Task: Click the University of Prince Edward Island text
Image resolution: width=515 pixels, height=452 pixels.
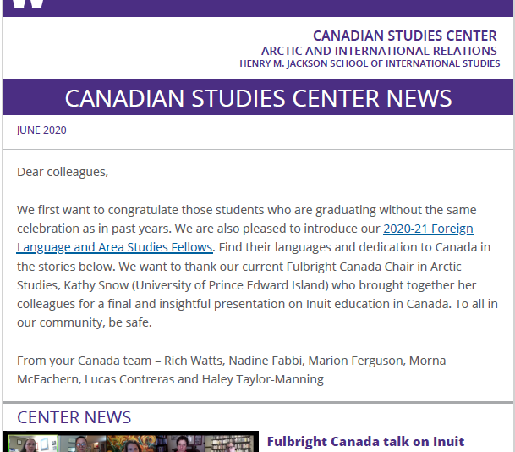Action: click(x=230, y=285)
